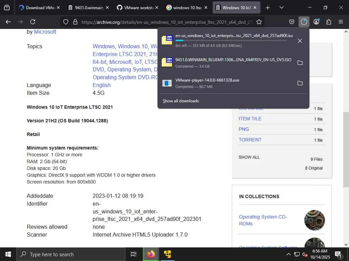Image resolution: width=349 pixels, height=261 pixels.
Task: Open Firefox account profile icon
Action: click(316, 22)
